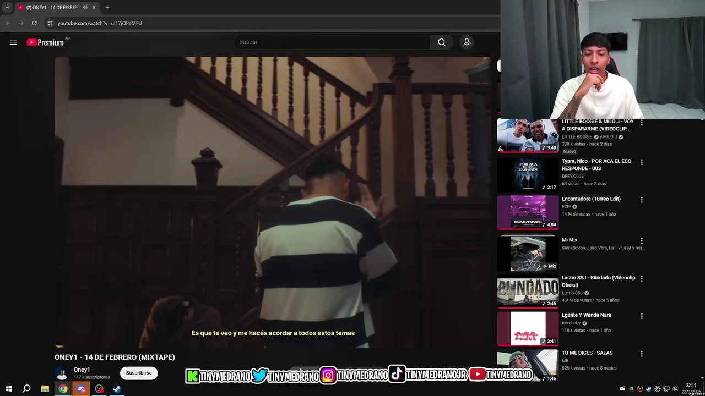Click '147 k suscriptores' text
The image size is (705, 396).
click(91, 377)
